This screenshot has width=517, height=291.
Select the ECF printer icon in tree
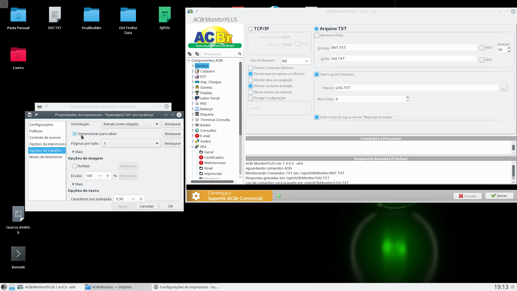coord(197,77)
